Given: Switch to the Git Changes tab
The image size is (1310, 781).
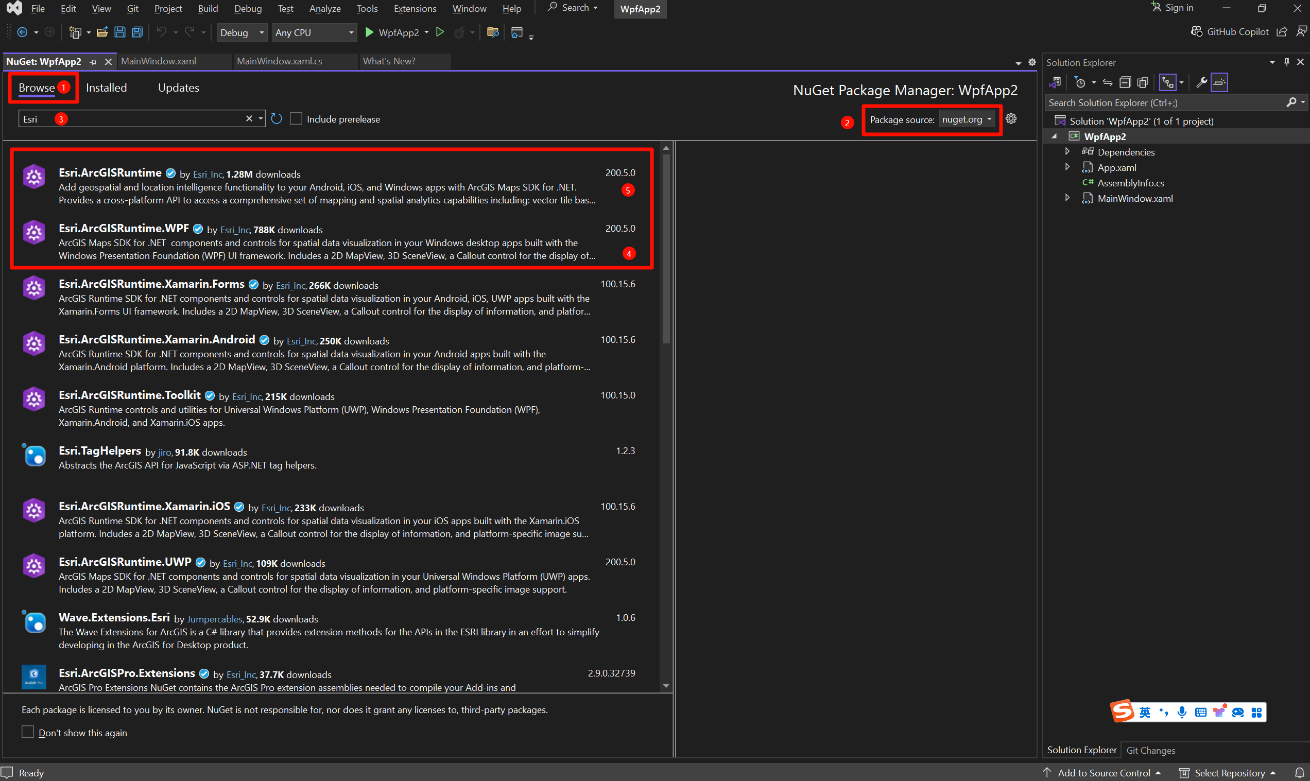Looking at the screenshot, I should click(1150, 750).
